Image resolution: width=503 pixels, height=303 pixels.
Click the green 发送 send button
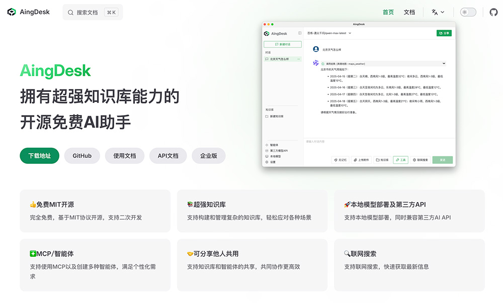(442, 160)
